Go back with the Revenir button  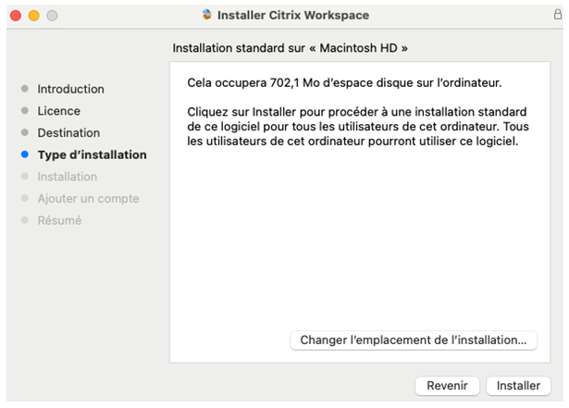(447, 386)
